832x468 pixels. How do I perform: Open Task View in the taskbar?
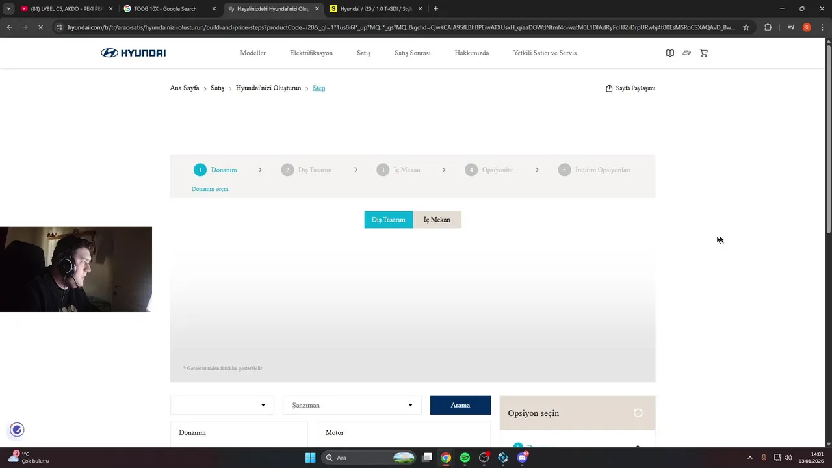(x=427, y=458)
